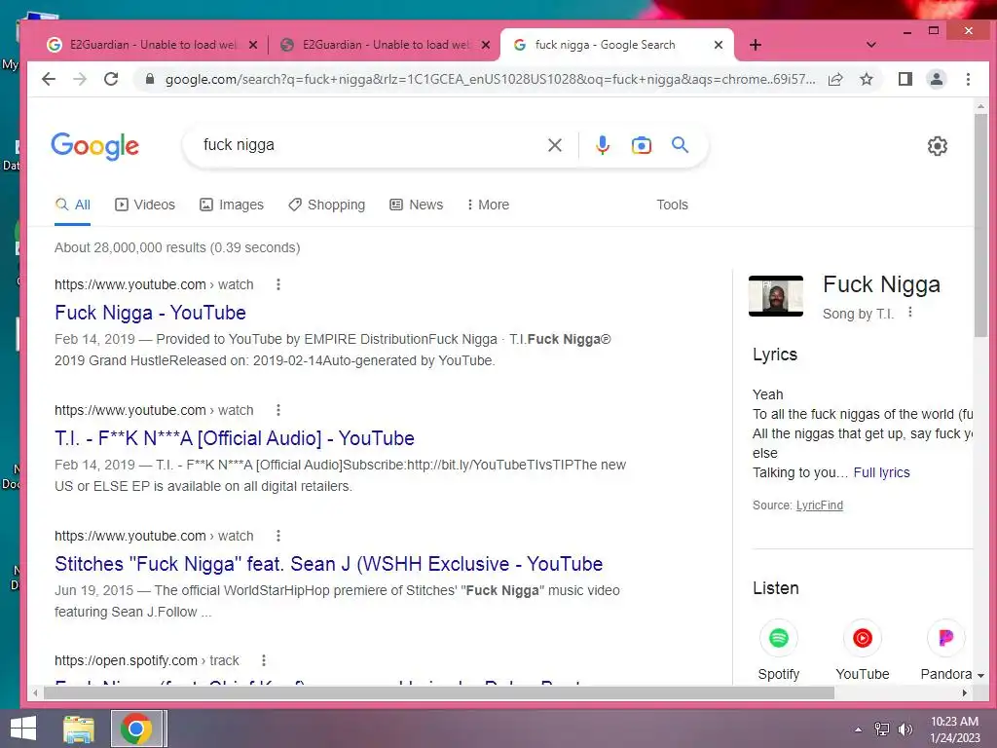Listen on Pandora

click(945, 650)
